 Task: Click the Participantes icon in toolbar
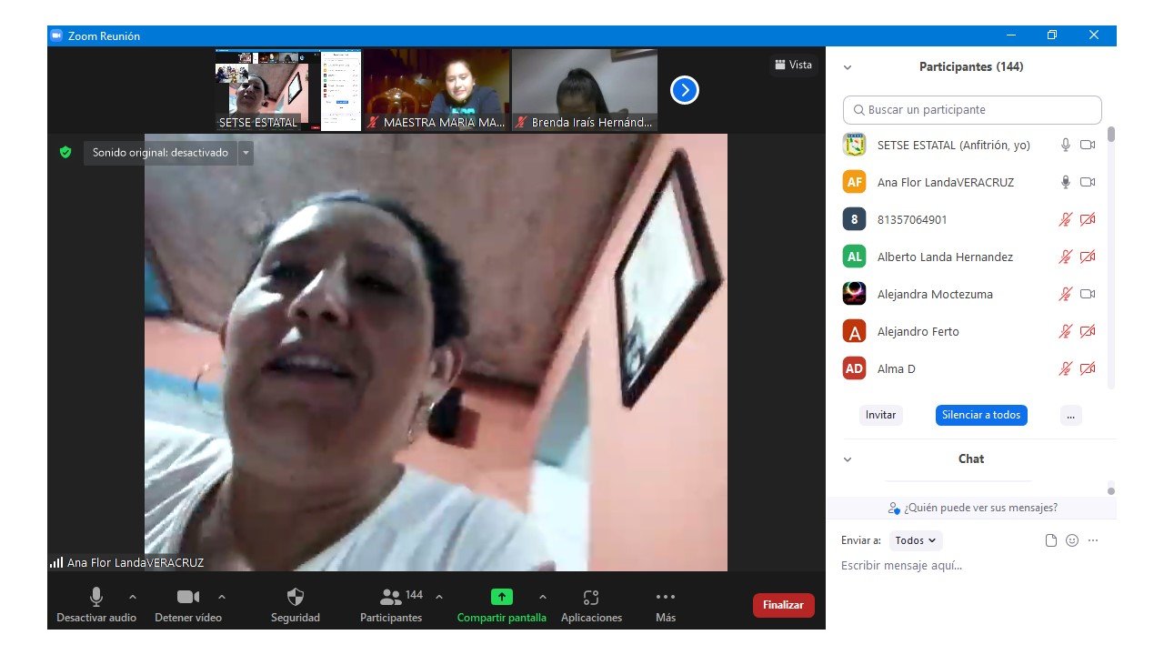point(391,598)
